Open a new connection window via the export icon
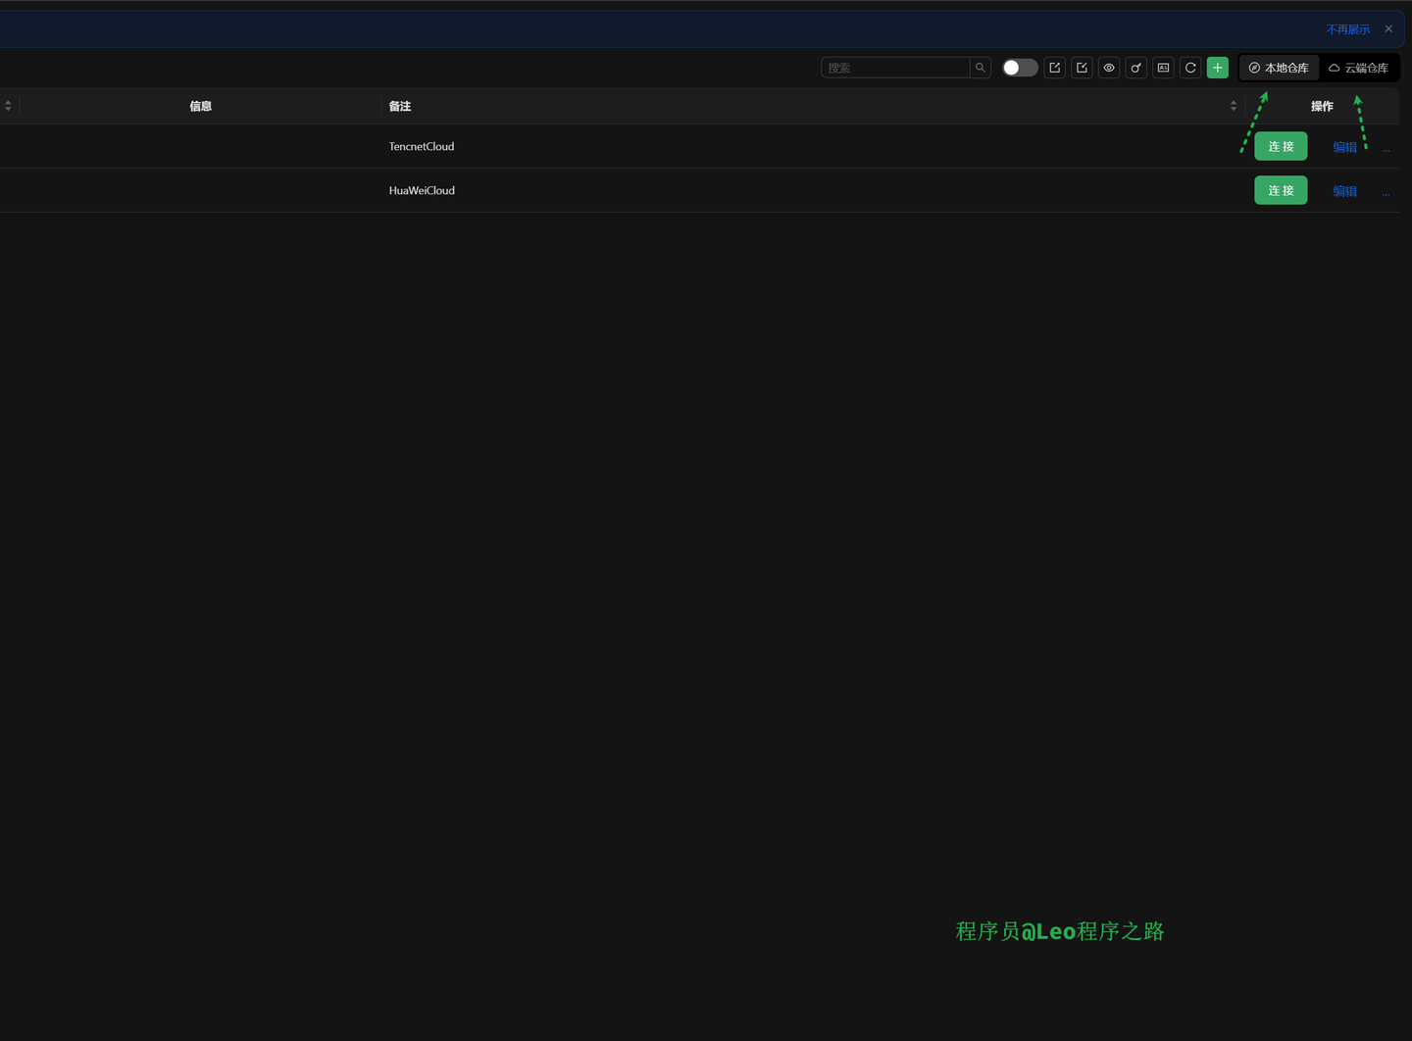The width and height of the screenshot is (1412, 1041). pyautogui.click(x=1054, y=67)
